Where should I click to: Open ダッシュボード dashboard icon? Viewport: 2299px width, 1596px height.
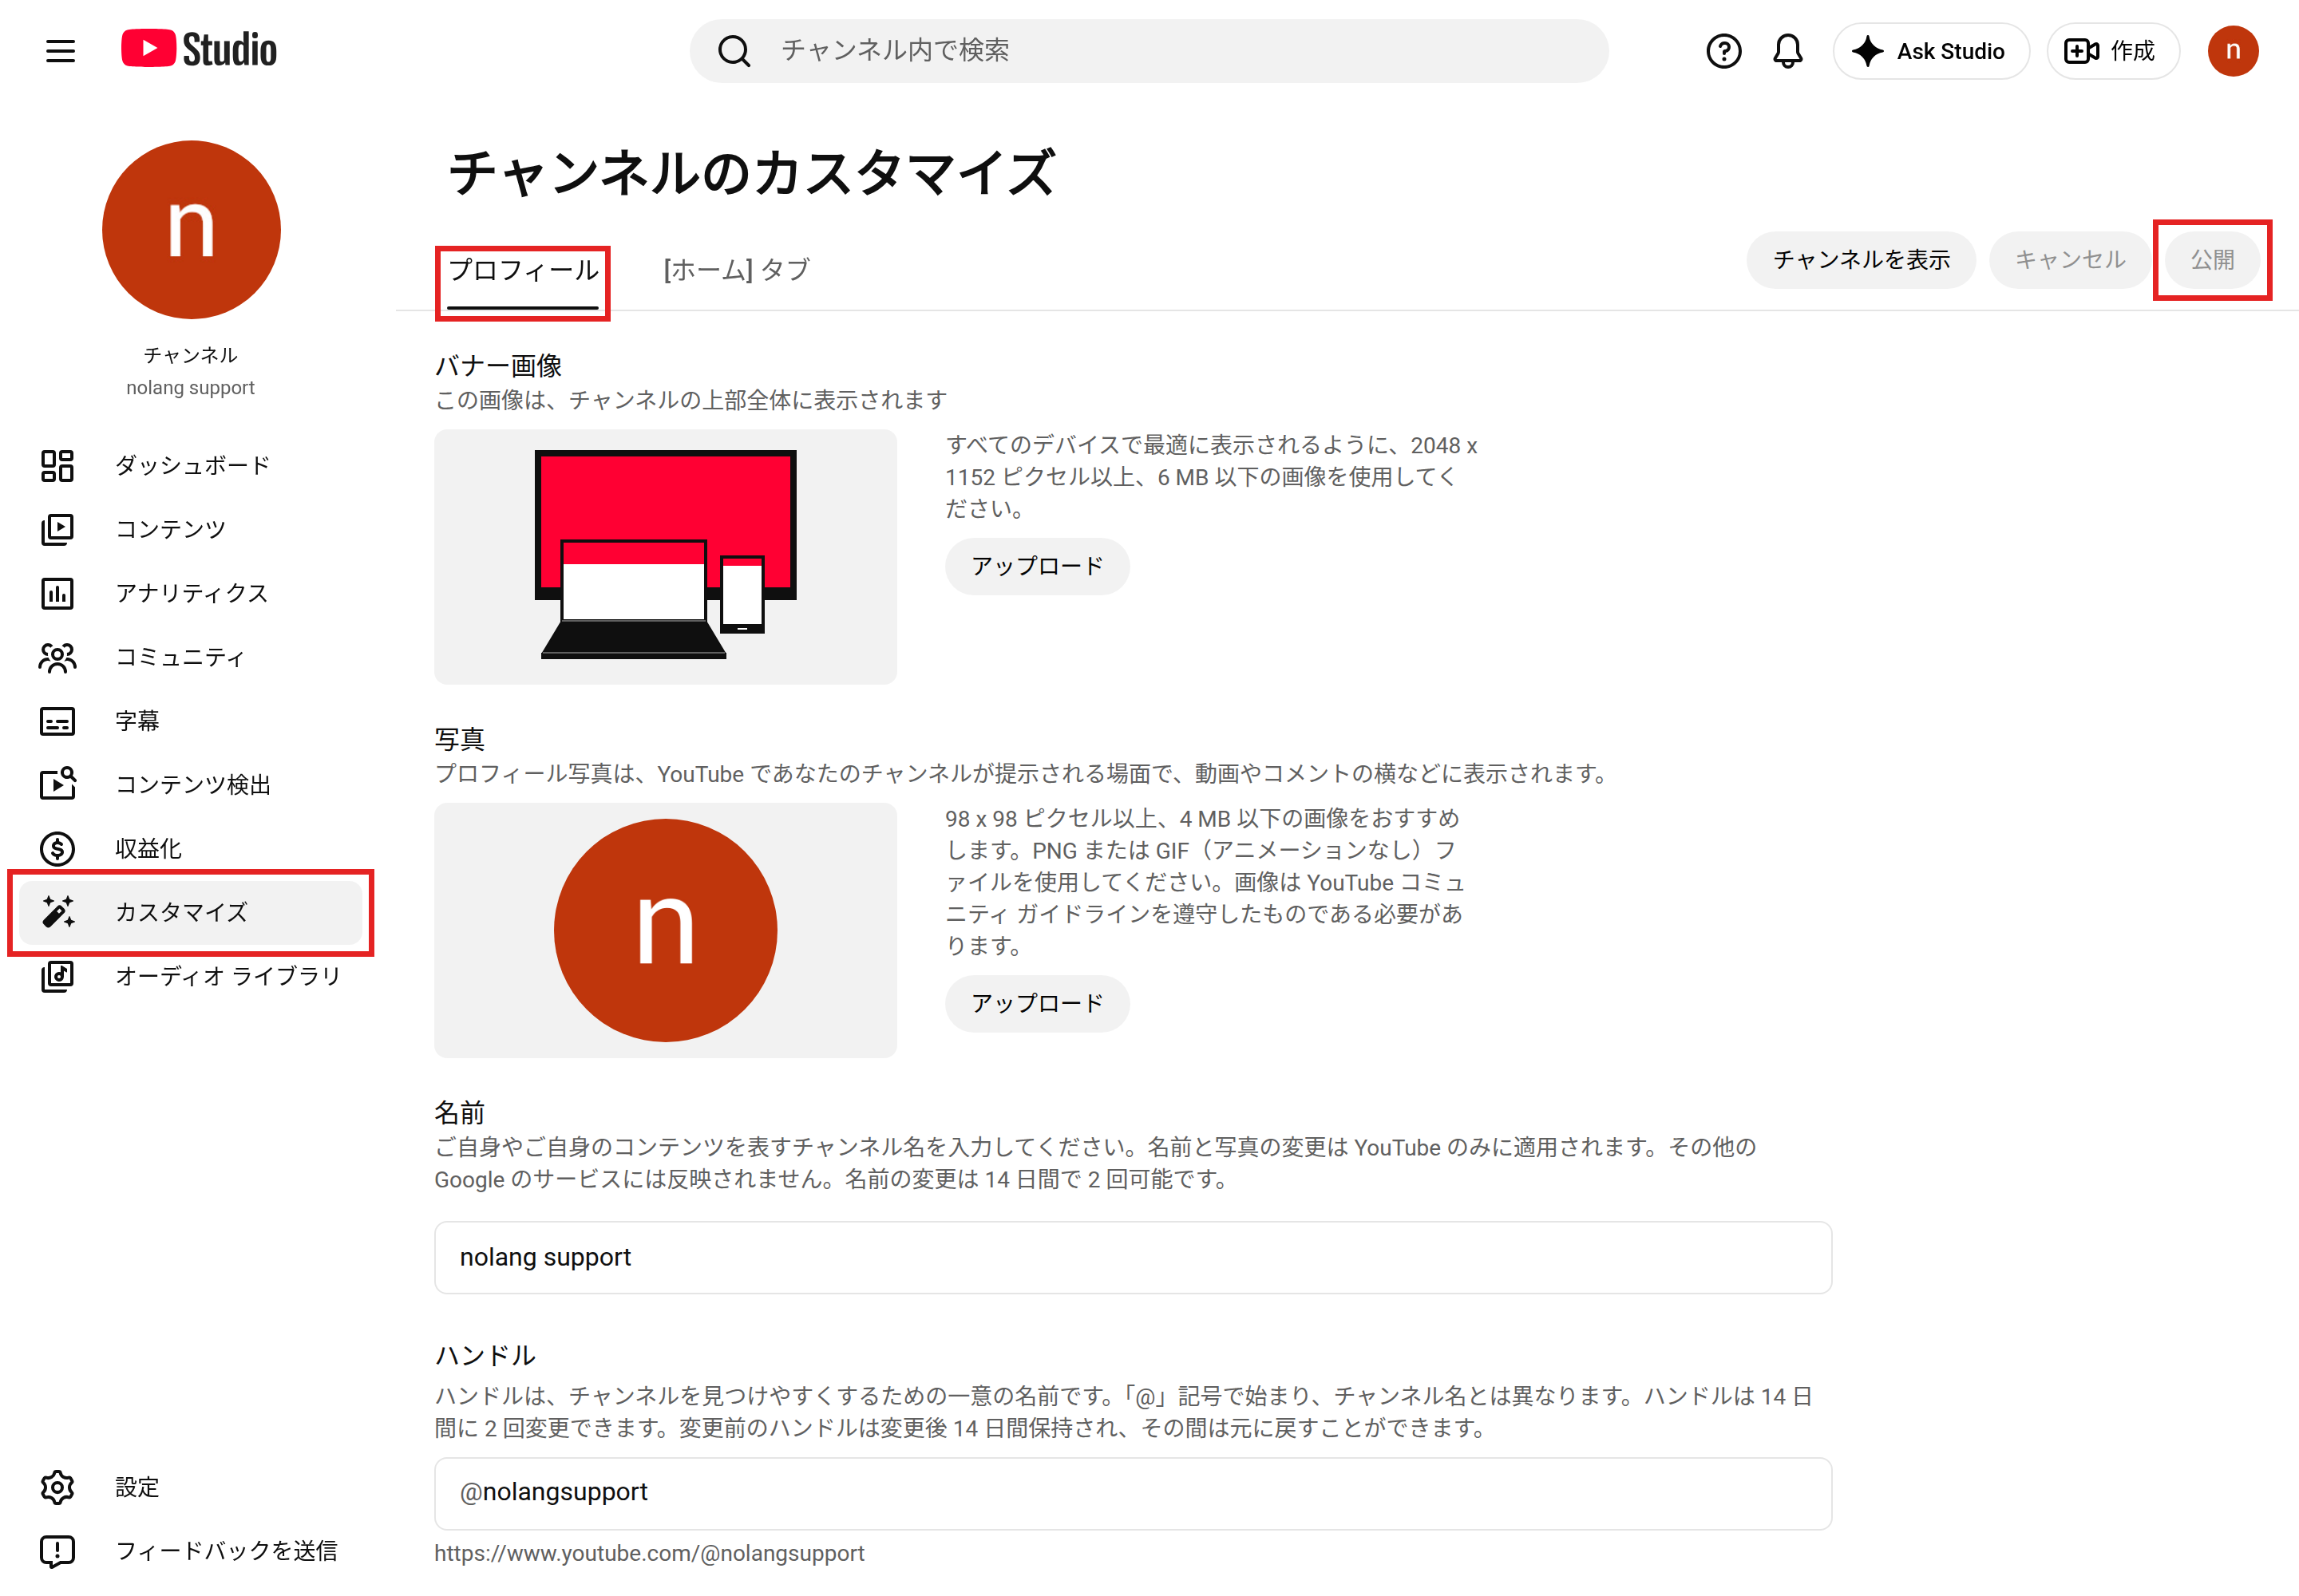point(57,466)
